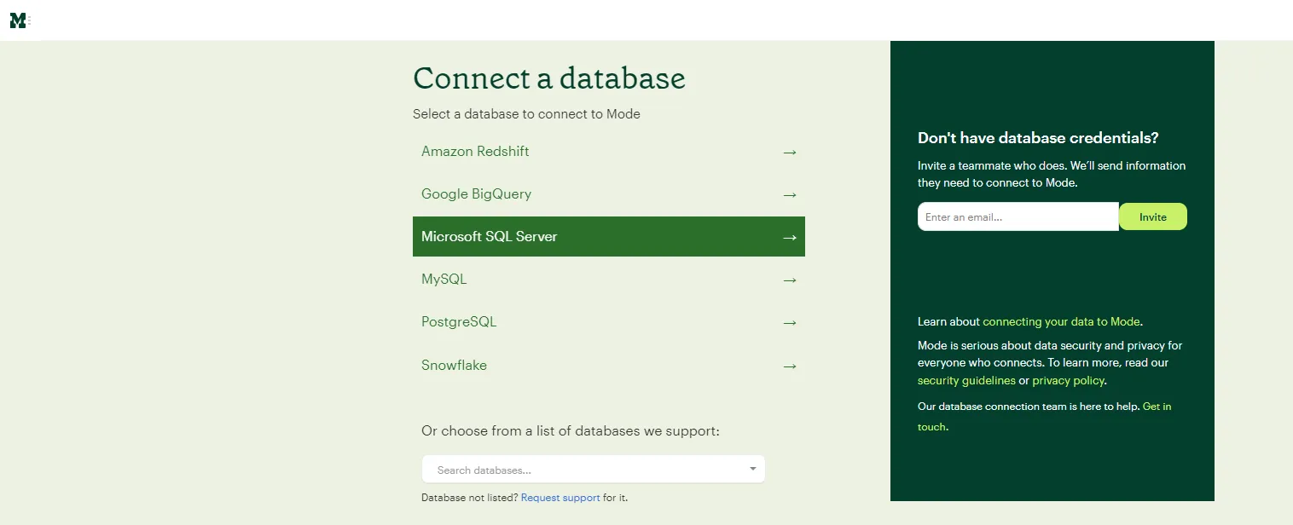Click the arrow beside Amazon Redshift
Image resolution: width=1293 pixels, height=525 pixels.
click(789, 152)
